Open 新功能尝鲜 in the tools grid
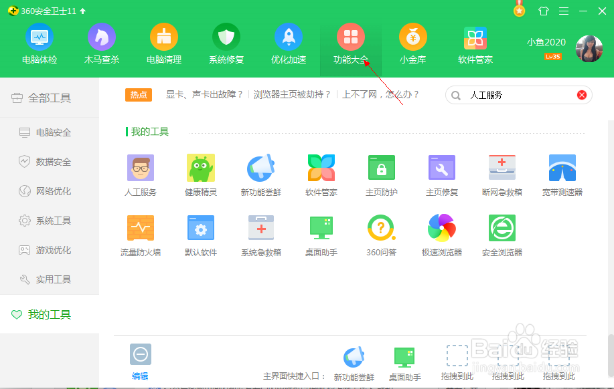The width and height of the screenshot is (614, 389). 261,175
